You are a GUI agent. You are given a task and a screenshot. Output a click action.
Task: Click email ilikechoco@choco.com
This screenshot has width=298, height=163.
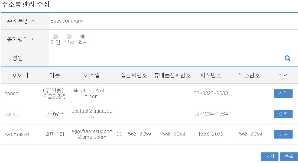[92, 93]
